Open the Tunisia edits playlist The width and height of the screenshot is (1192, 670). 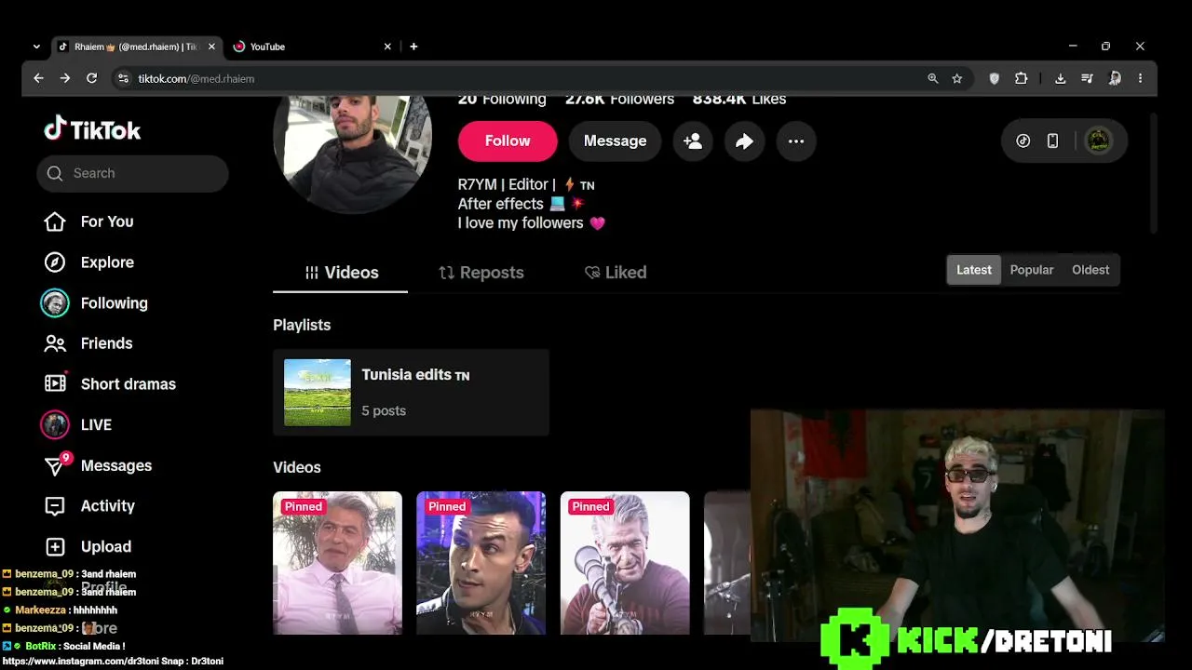tap(411, 393)
